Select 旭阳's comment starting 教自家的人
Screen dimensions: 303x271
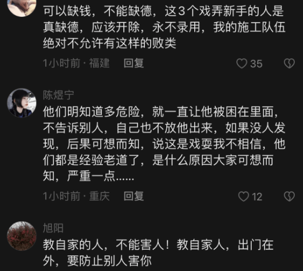click(158, 253)
